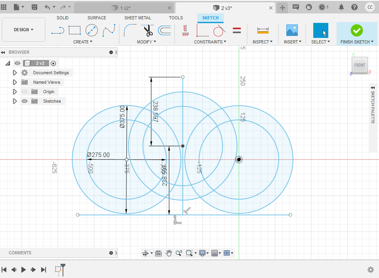Select the Circle sketch tool
Screen dimensions: 379x278
[91, 30]
